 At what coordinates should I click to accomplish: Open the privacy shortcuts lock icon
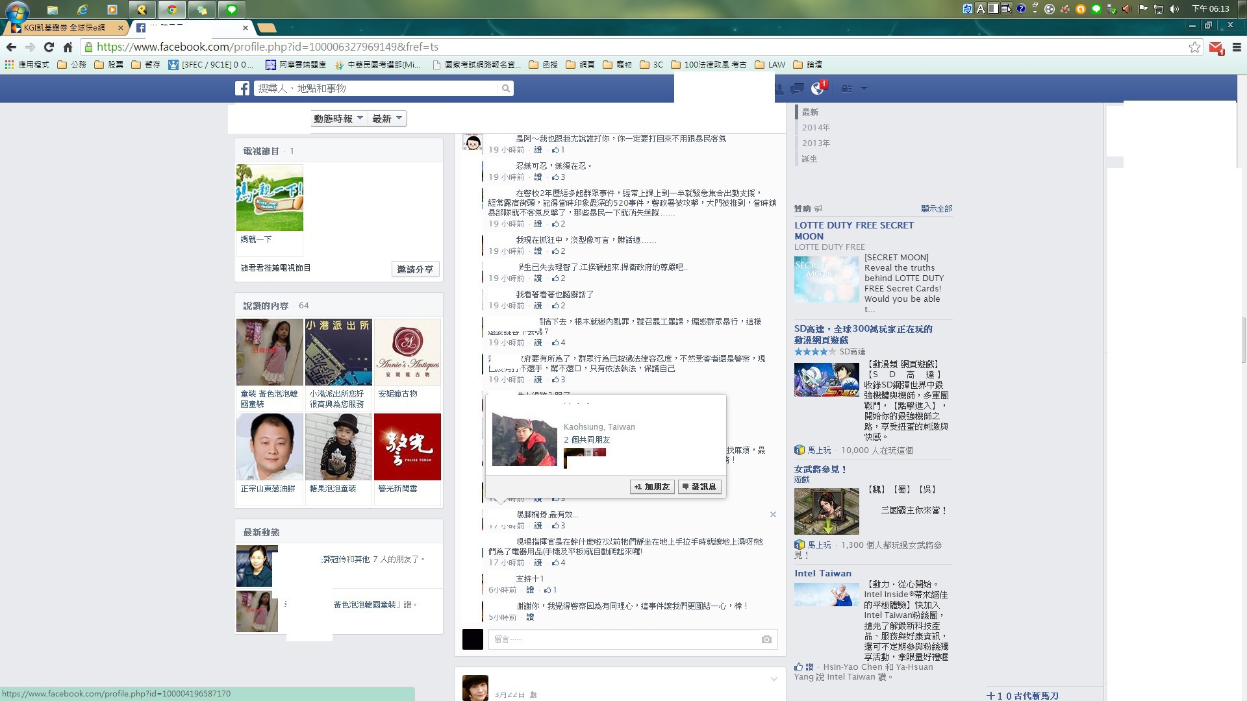tap(846, 88)
